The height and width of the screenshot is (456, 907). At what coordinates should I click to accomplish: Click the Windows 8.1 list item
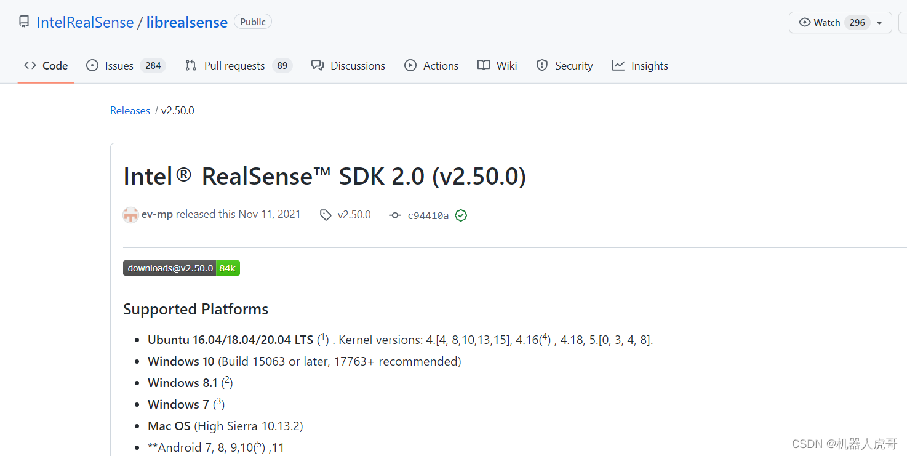190,383
